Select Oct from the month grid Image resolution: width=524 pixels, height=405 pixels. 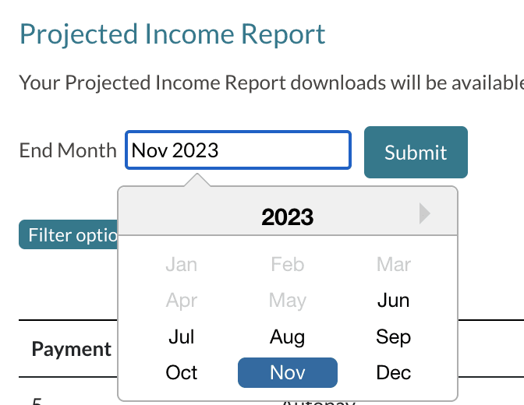click(182, 372)
